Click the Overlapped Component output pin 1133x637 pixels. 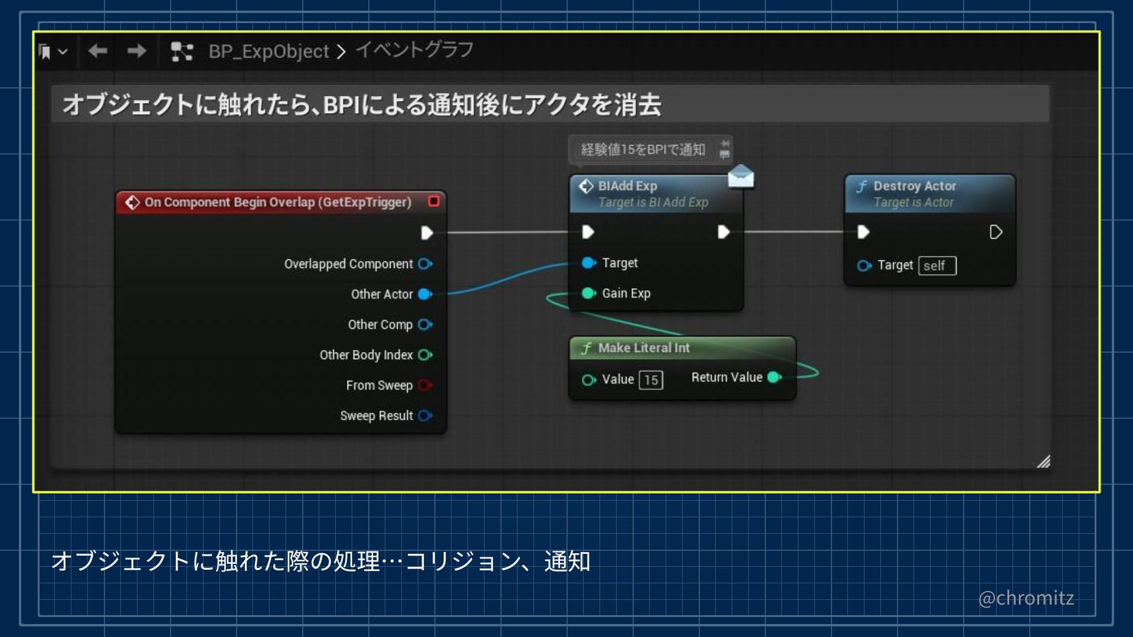coord(425,264)
